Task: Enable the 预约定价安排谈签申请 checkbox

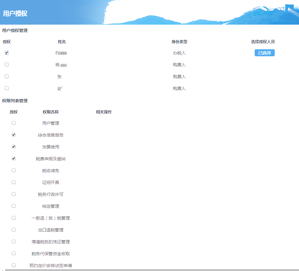Action: (x=14, y=265)
